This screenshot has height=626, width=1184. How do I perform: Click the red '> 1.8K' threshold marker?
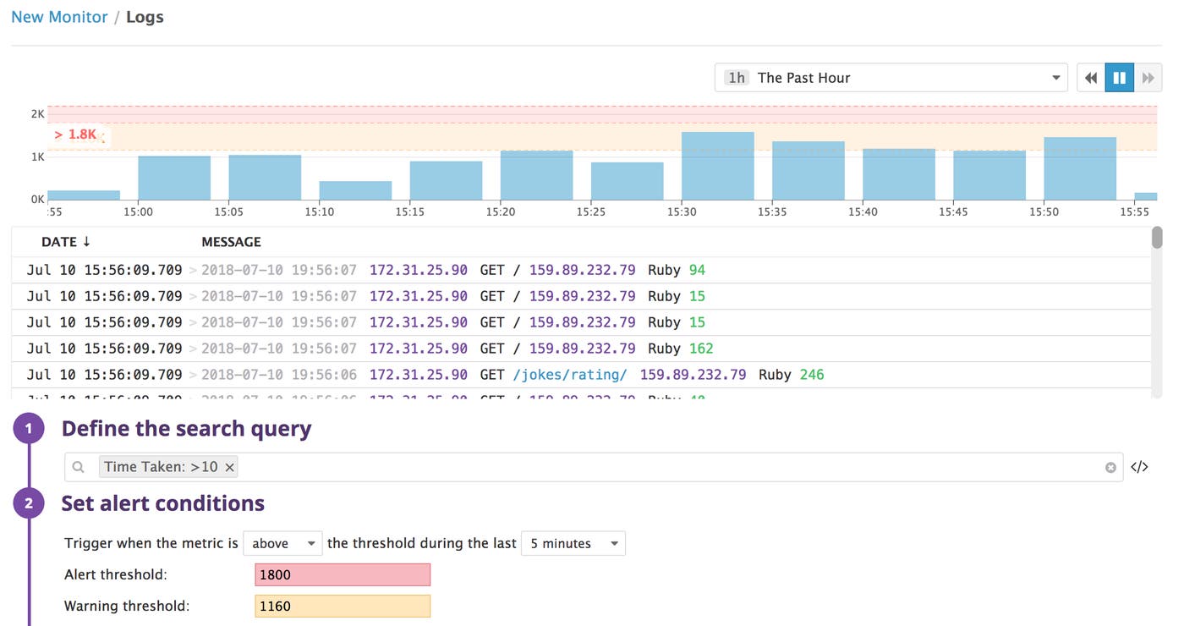pos(74,134)
